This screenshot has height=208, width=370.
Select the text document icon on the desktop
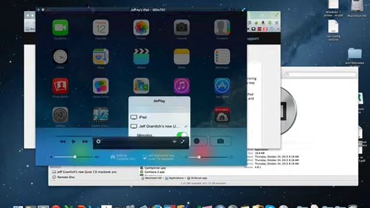coord(333,30)
